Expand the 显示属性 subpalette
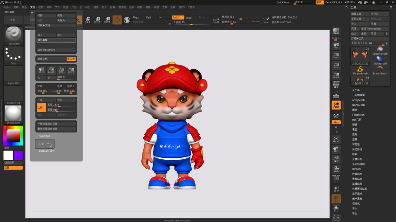396x222 pixels. pyautogui.click(x=357, y=194)
